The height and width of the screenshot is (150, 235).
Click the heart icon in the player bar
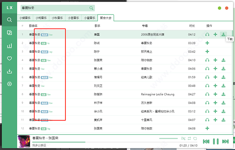click(x=195, y=138)
